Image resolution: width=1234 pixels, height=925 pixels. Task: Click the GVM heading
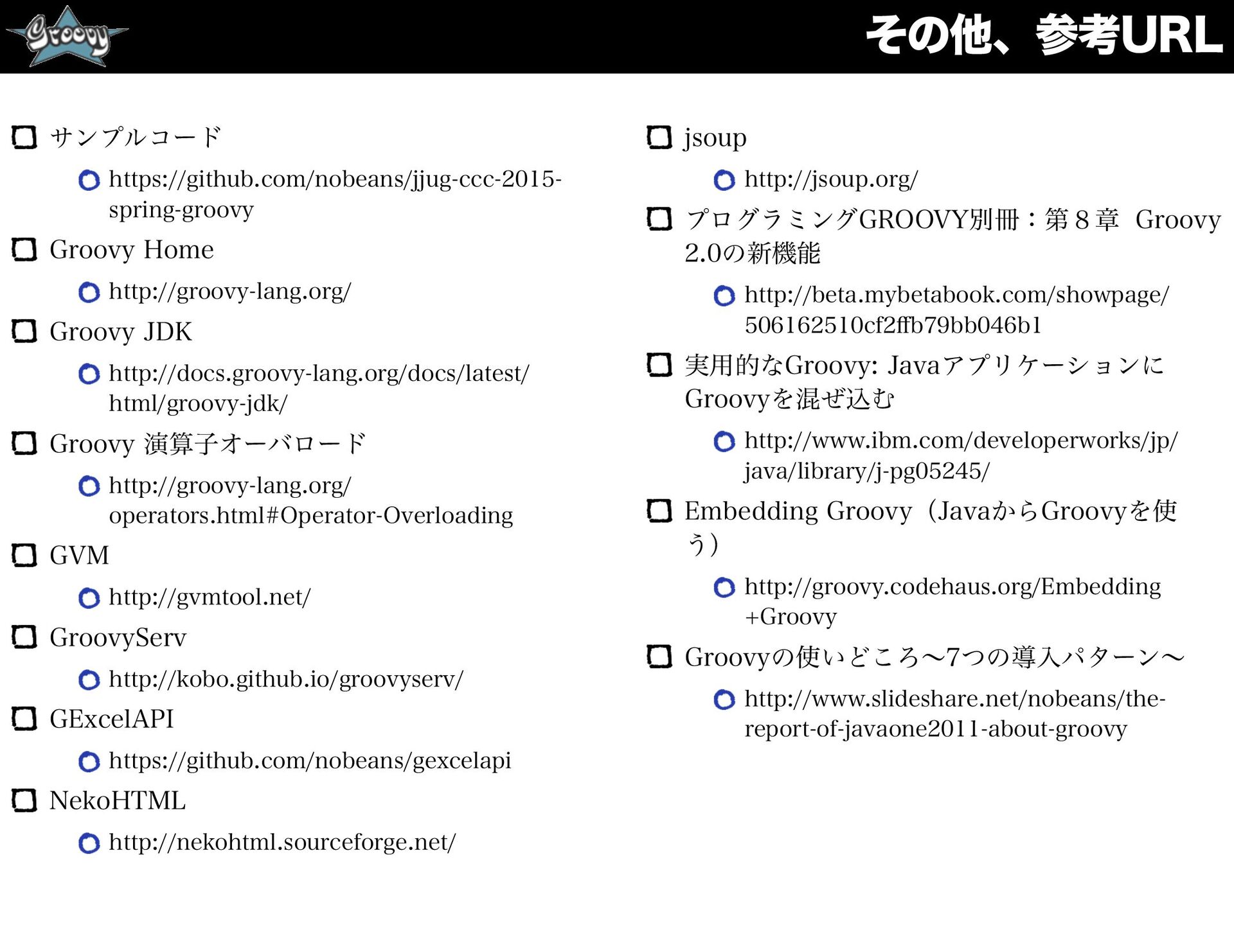pos(79,556)
